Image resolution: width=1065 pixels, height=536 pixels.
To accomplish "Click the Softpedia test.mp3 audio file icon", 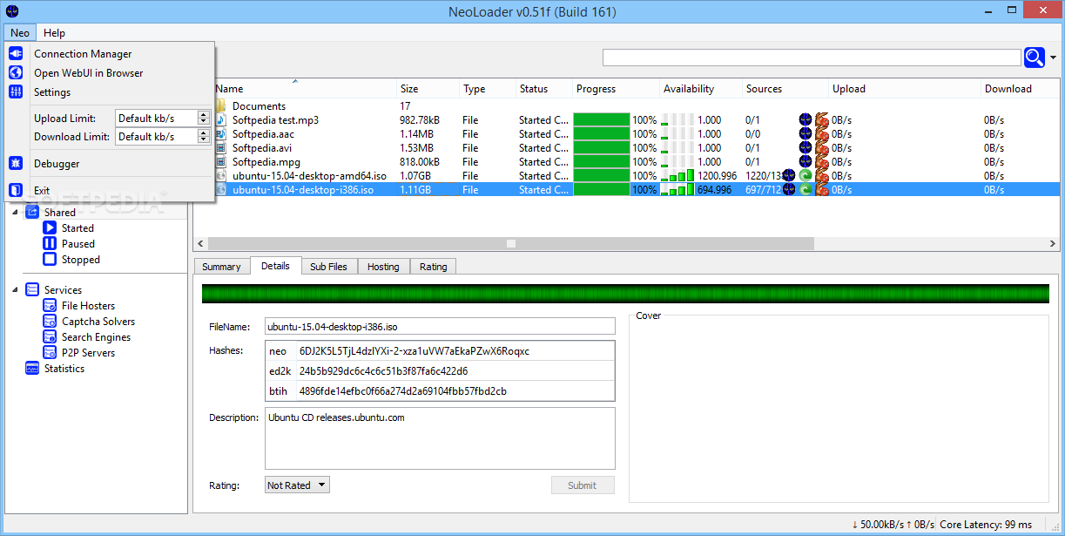I will click(x=221, y=120).
